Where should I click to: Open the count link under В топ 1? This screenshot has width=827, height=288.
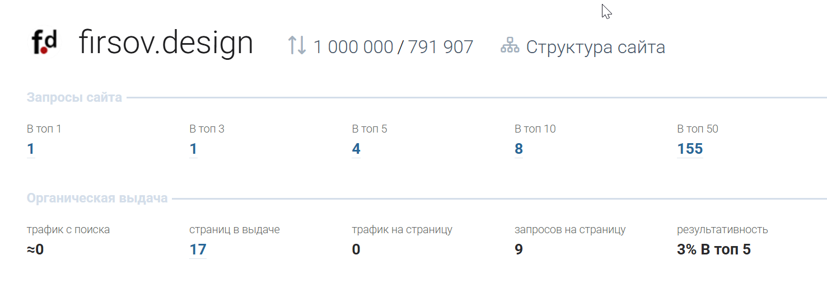[31, 149]
